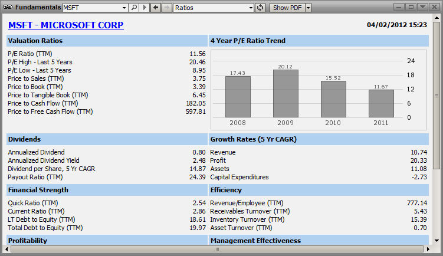
Task: Click the Profit growth value 20.33
Action: [419, 160]
